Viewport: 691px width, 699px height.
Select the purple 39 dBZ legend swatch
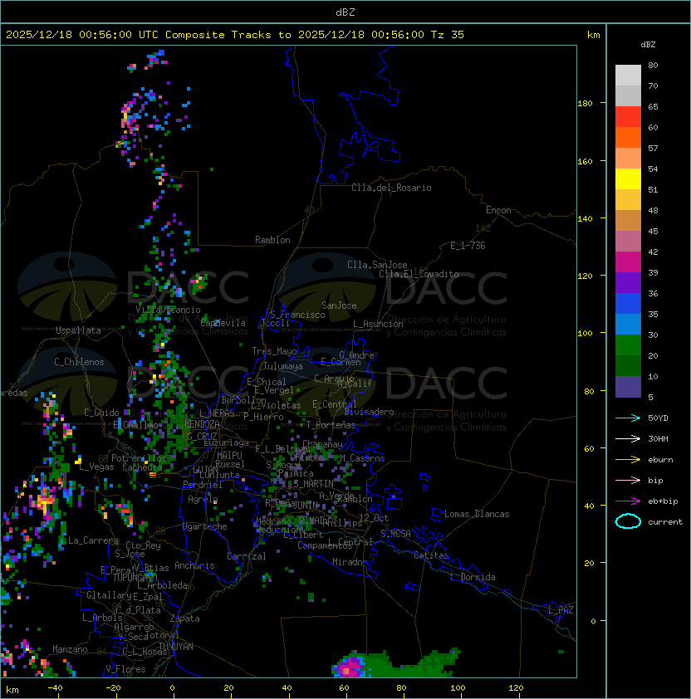628,282
